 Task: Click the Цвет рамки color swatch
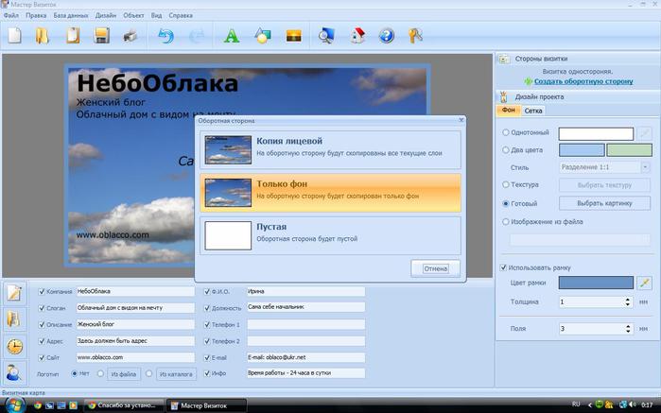(595, 283)
